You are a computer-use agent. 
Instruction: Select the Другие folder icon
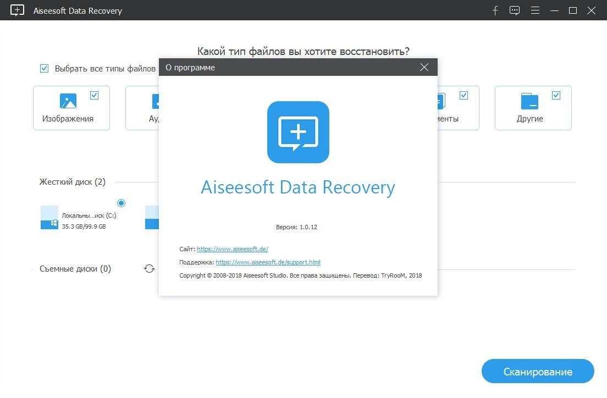[529, 101]
